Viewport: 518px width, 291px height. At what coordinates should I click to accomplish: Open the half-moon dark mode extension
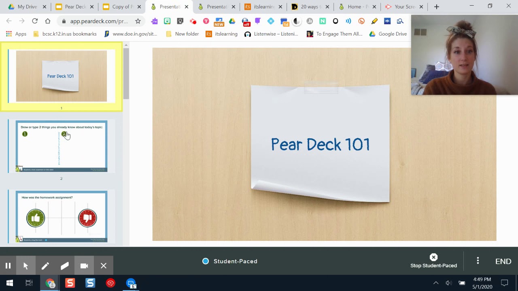297,21
